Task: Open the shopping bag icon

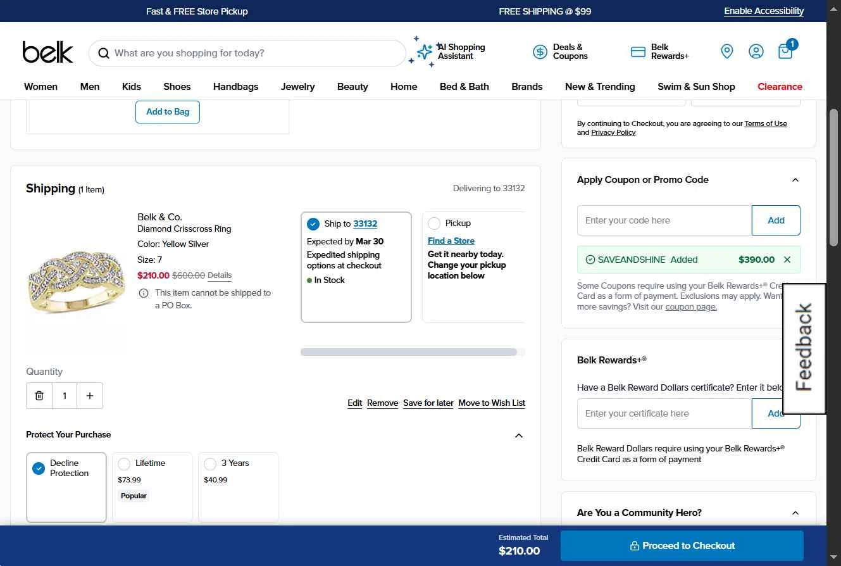Action: pos(786,50)
